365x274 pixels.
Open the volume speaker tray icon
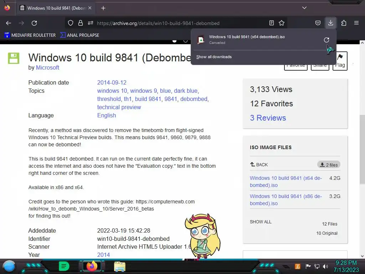325,266
